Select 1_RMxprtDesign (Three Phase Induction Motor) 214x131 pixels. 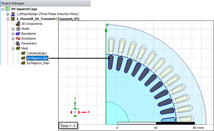pyautogui.click(x=48, y=14)
